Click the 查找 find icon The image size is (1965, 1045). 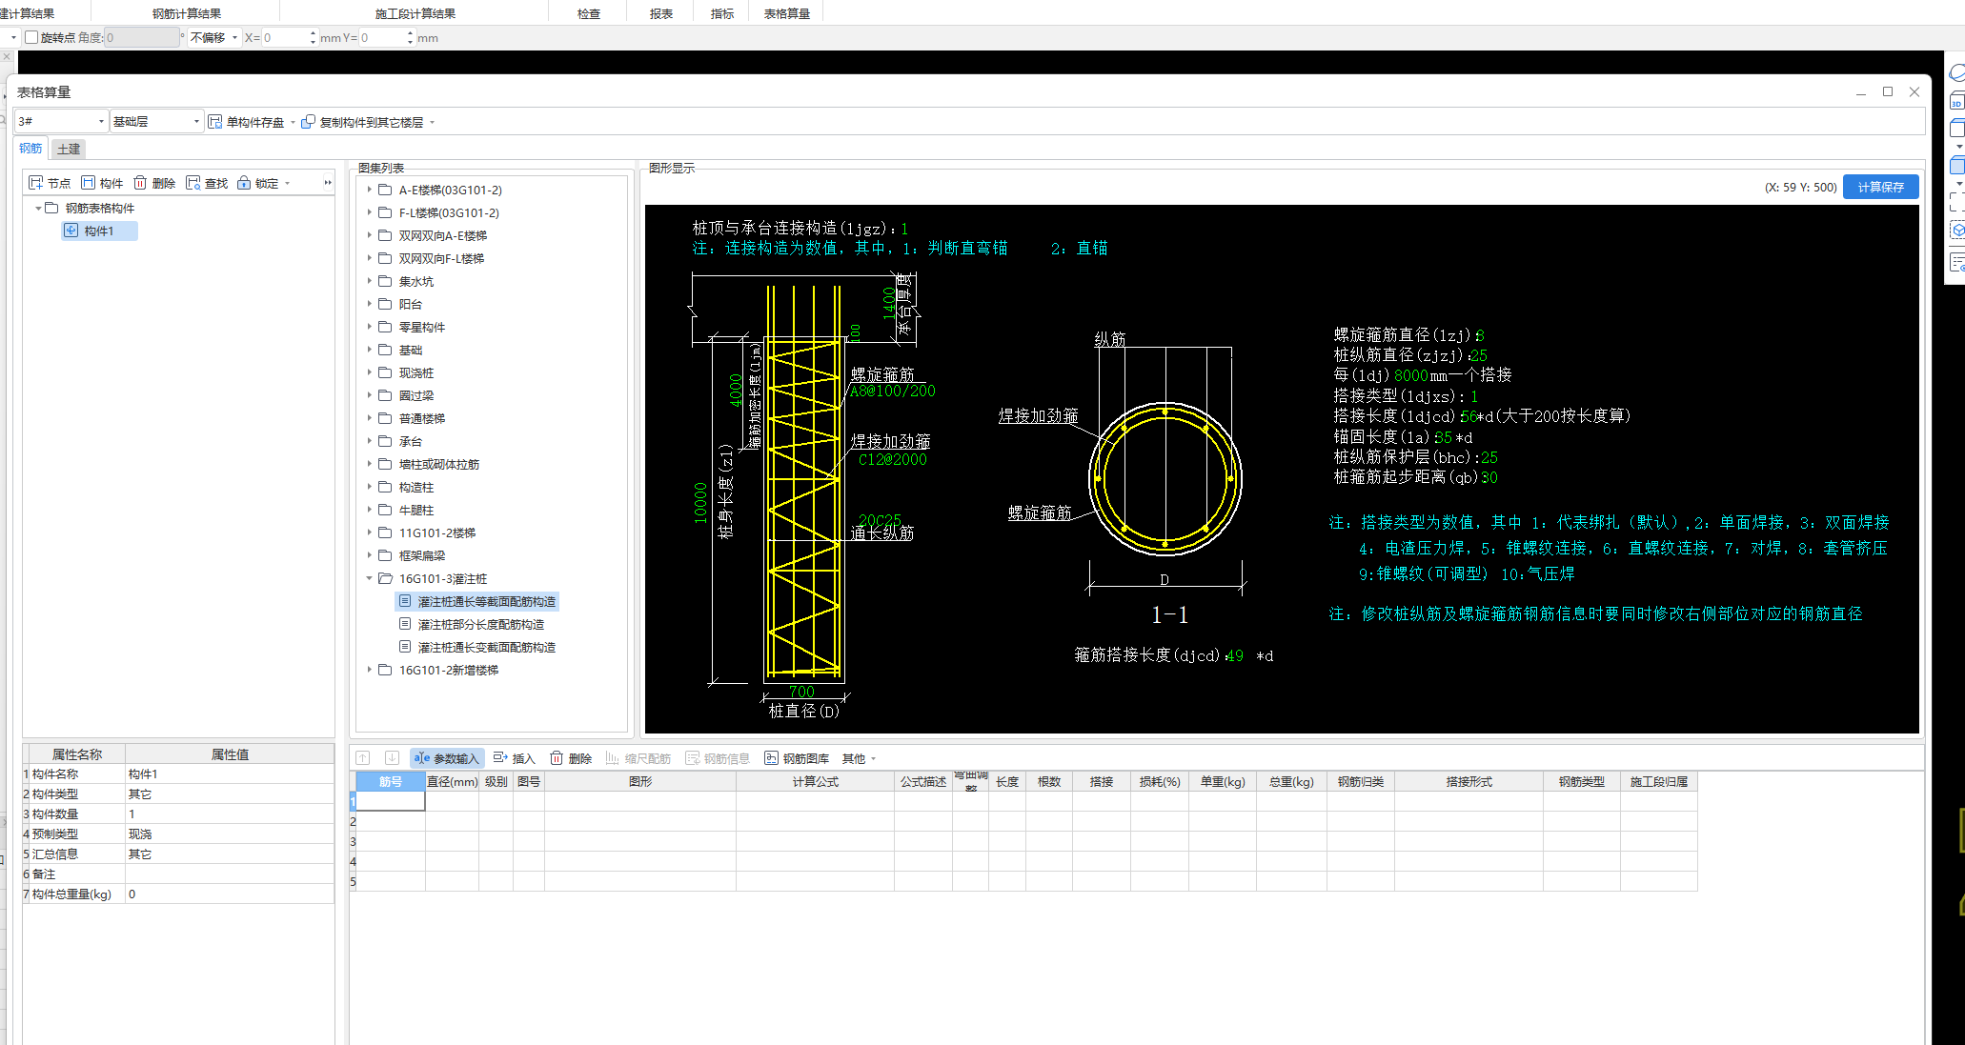[193, 183]
